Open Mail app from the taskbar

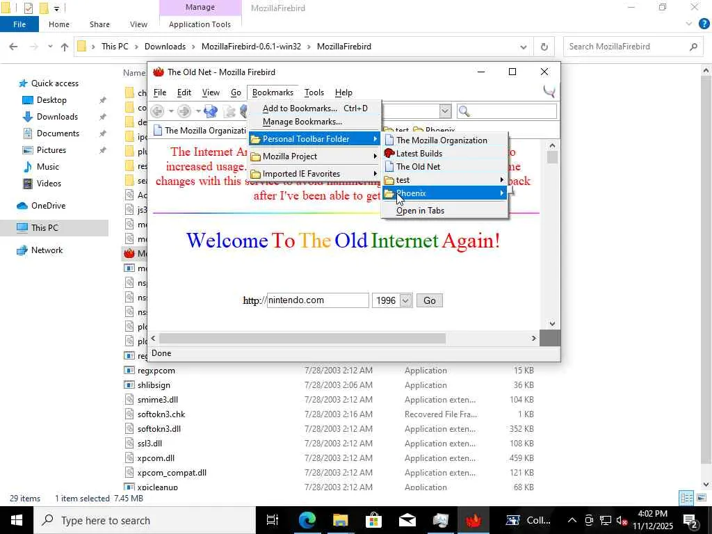407,520
